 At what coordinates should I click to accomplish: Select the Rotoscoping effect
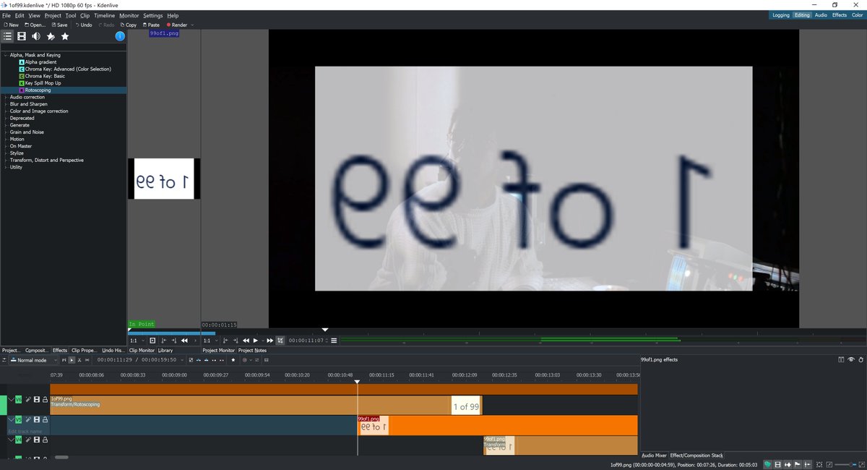(38, 90)
